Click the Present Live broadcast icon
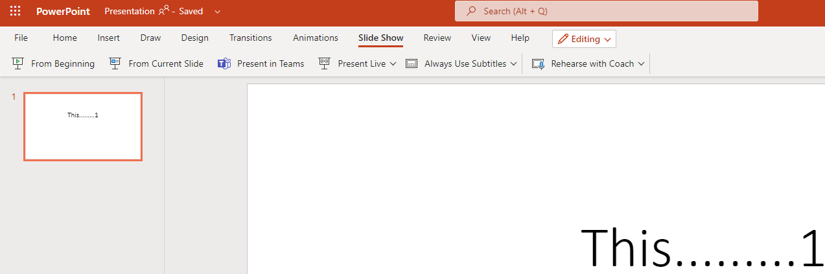 (x=325, y=63)
